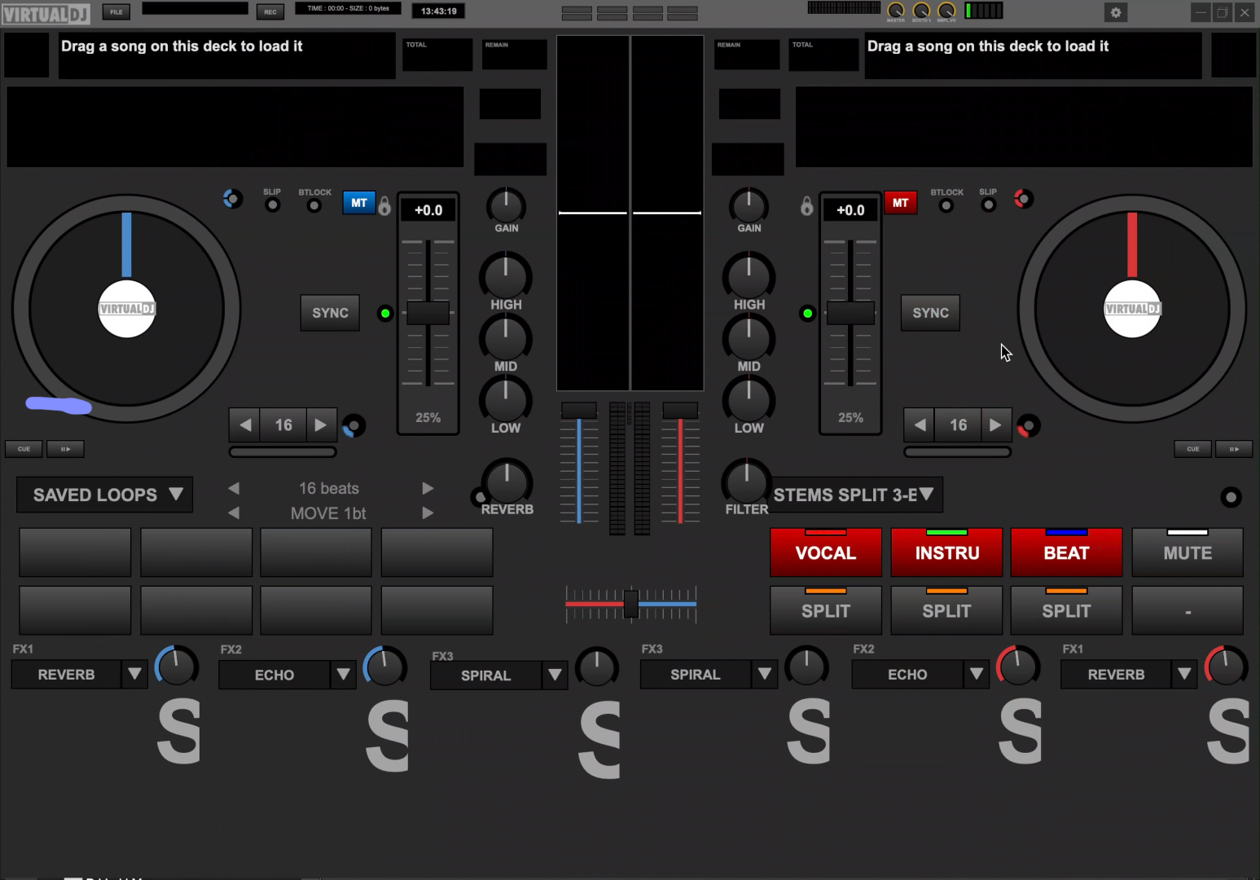
Task: Click the crossfader handle
Action: [630, 604]
